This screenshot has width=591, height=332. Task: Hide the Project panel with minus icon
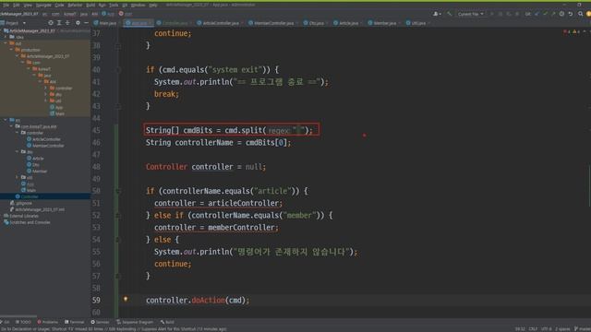pyautogui.click(x=86, y=23)
